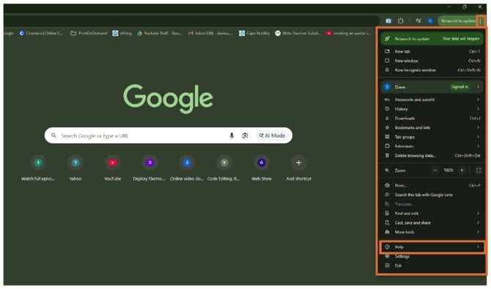The width and height of the screenshot is (491, 289).
Task: Expand the More tools submenu
Action: click(x=432, y=232)
